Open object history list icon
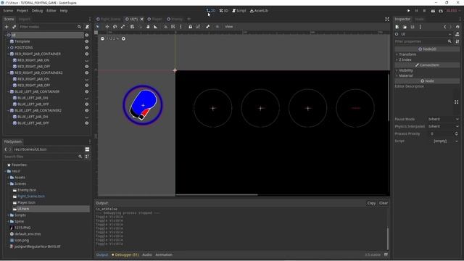The image size is (464, 261). coord(457,27)
